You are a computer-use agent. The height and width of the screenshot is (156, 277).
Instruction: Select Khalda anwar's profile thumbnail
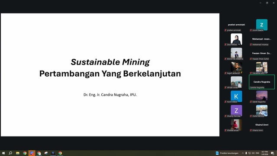pos(236,125)
